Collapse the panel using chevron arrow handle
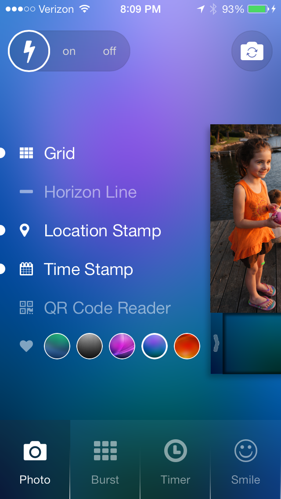 (x=216, y=343)
